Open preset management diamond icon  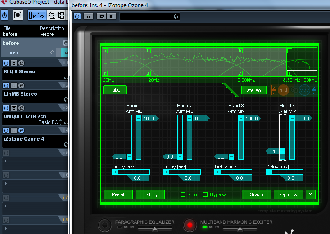coord(176,16)
